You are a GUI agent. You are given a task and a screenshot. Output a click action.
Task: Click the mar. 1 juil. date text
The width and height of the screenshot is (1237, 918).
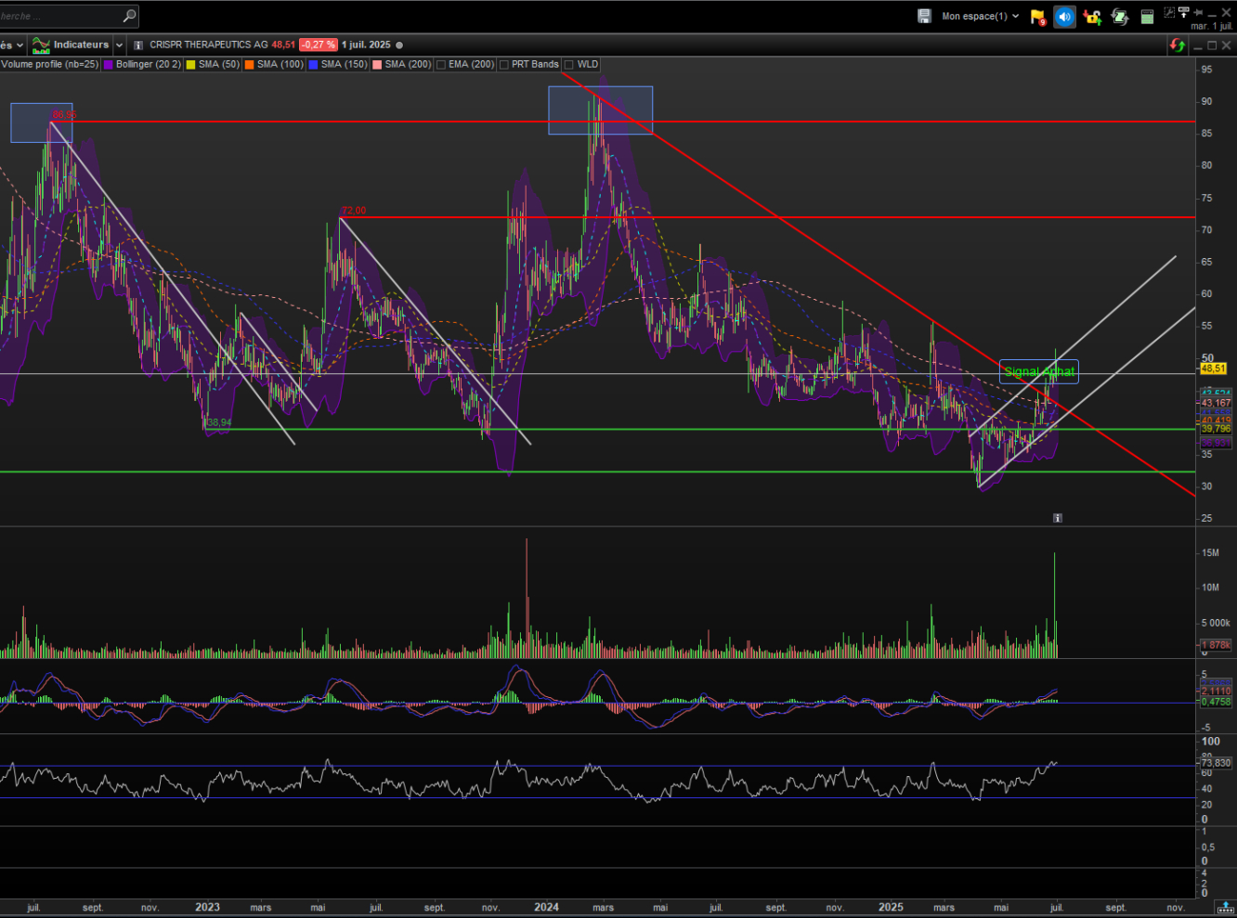click(1211, 26)
